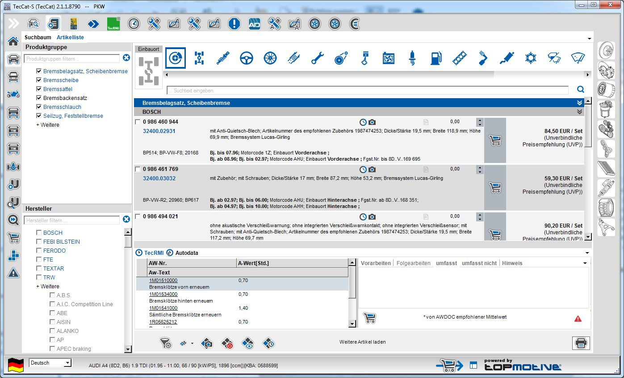
Task: Select the steering wheel category icon
Action: point(247,58)
